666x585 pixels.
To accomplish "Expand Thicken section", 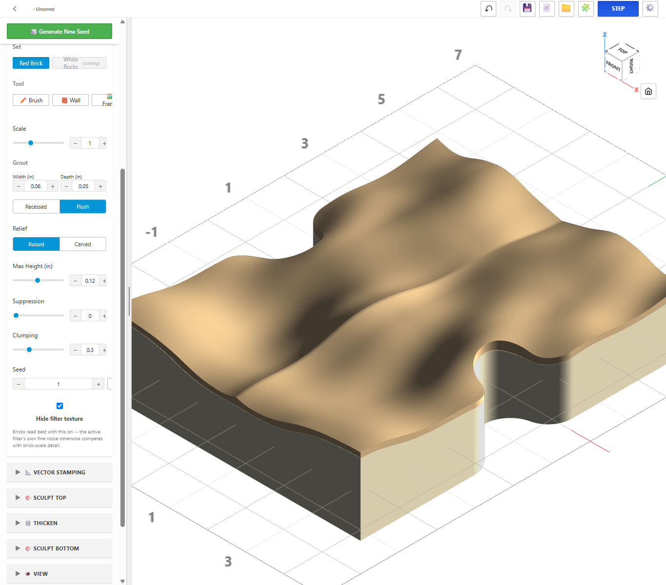I will coord(59,523).
